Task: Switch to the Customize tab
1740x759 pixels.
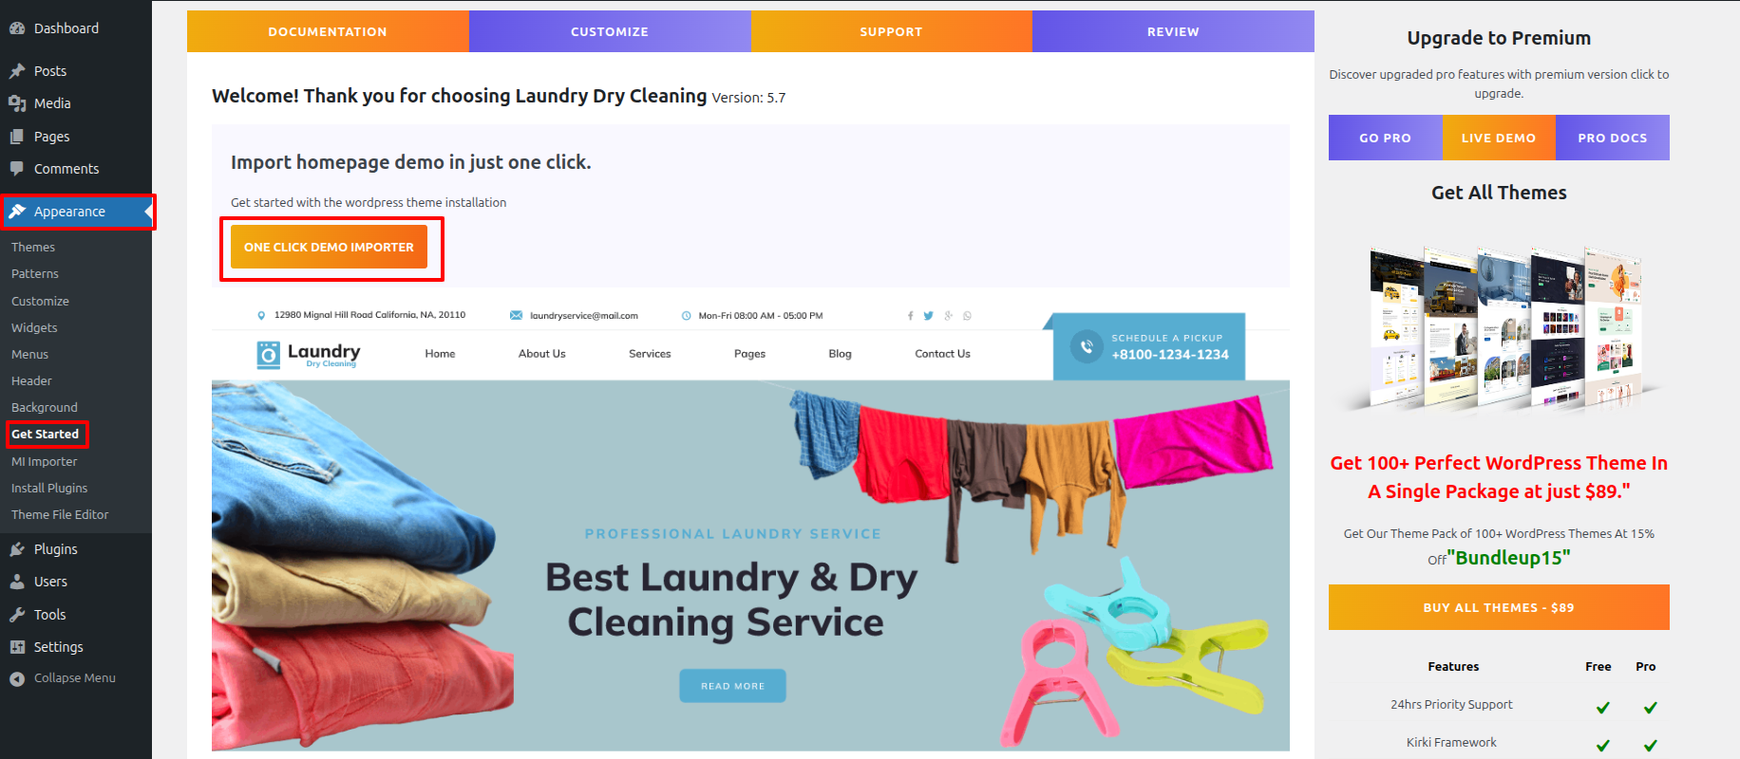Action: pos(610,31)
